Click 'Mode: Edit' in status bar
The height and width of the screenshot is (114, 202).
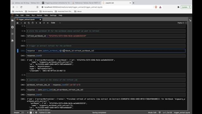pos(152,113)
